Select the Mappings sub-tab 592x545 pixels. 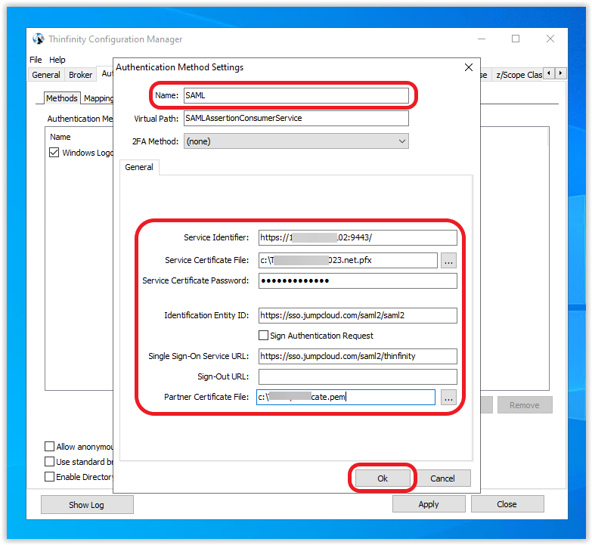click(98, 98)
